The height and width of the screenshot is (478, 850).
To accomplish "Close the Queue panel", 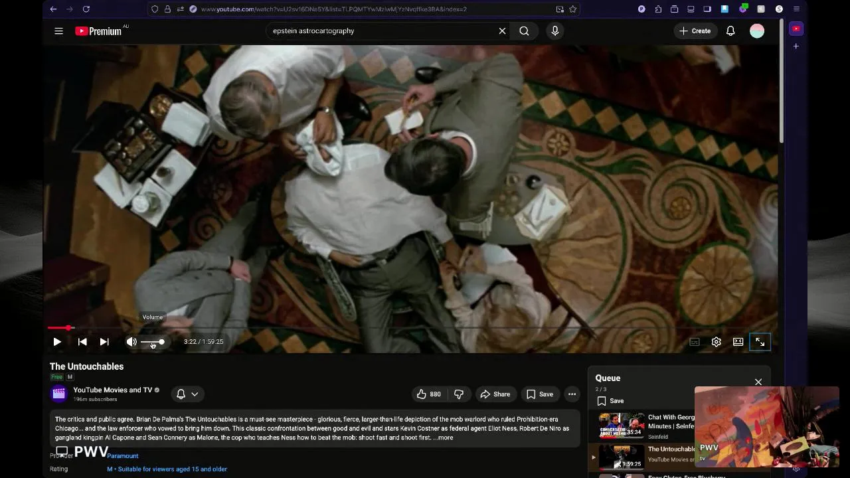I will [758, 382].
